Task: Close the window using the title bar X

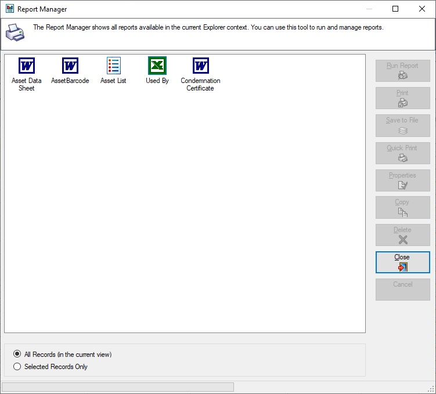Action: tap(422, 9)
